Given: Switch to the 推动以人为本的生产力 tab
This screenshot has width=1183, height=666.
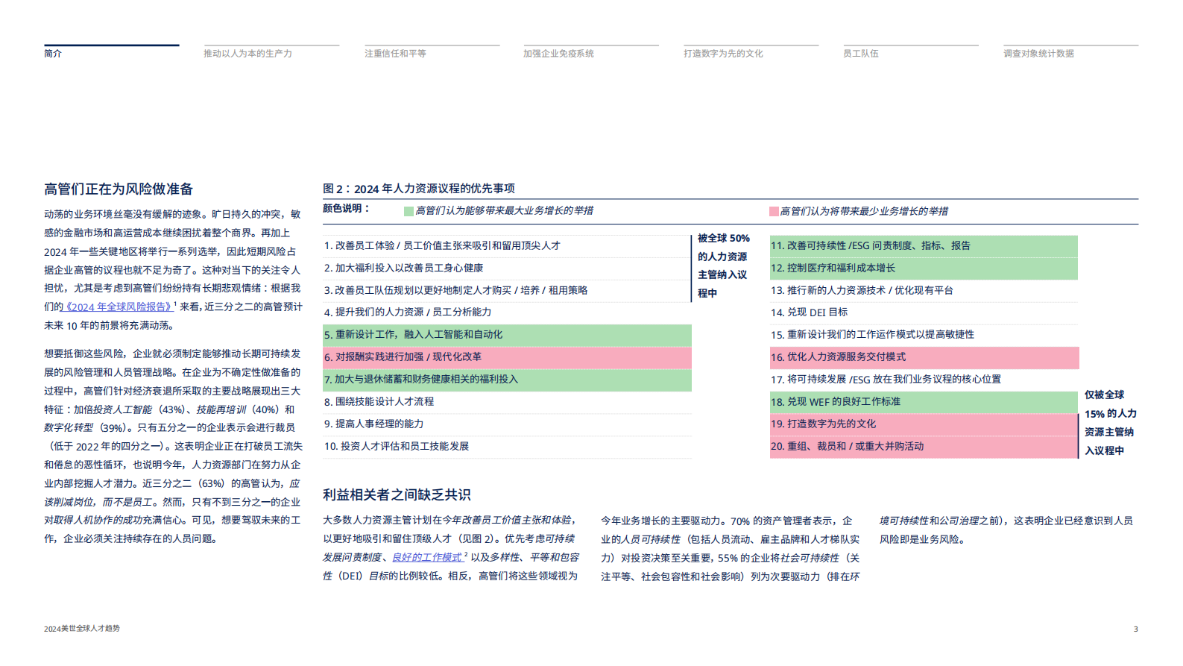Looking at the screenshot, I should (x=247, y=54).
